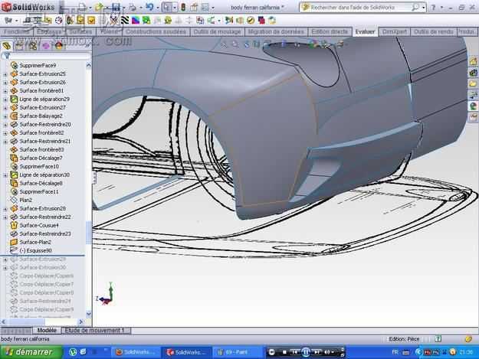
Task: Select (-) Esquisse90 sketch item
Action: 36,251
